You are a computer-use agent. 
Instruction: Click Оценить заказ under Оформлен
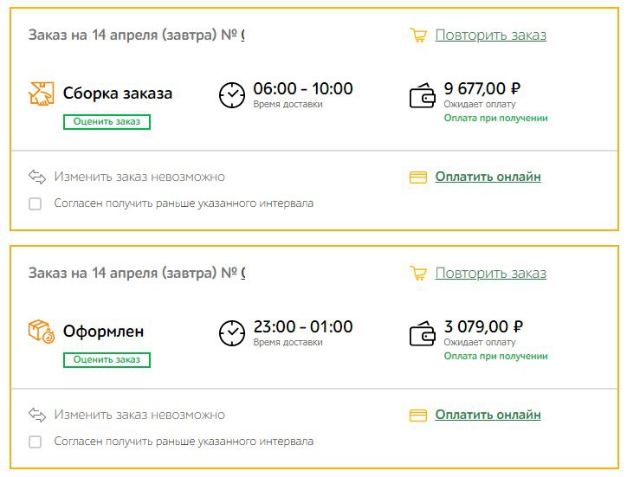coord(107,360)
